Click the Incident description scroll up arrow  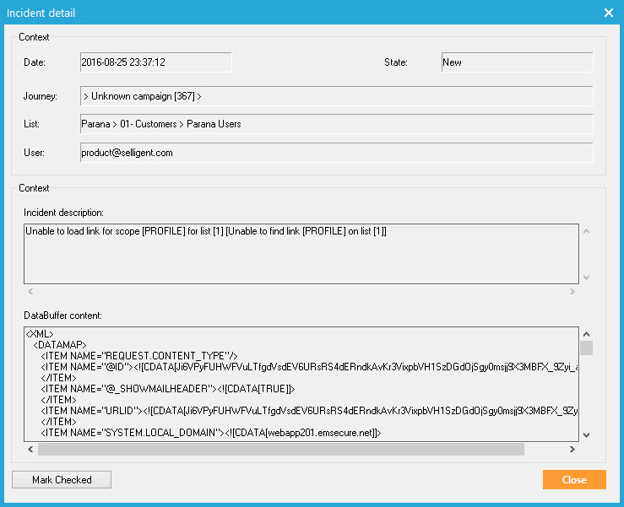point(586,230)
